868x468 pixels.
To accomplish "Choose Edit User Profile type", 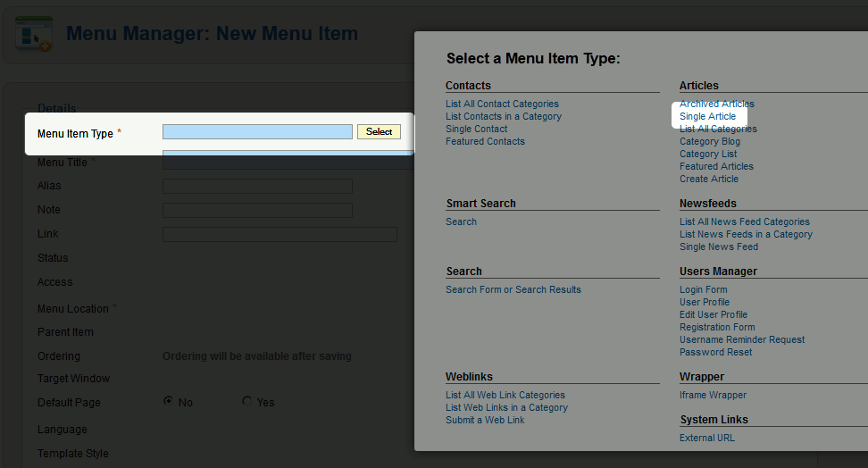I will point(714,314).
